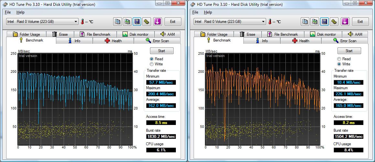The width and height of the screenshot is (375, 162).
Task: Click HD Tune title bar icon, left window
Action: click(x=5, y=4)
